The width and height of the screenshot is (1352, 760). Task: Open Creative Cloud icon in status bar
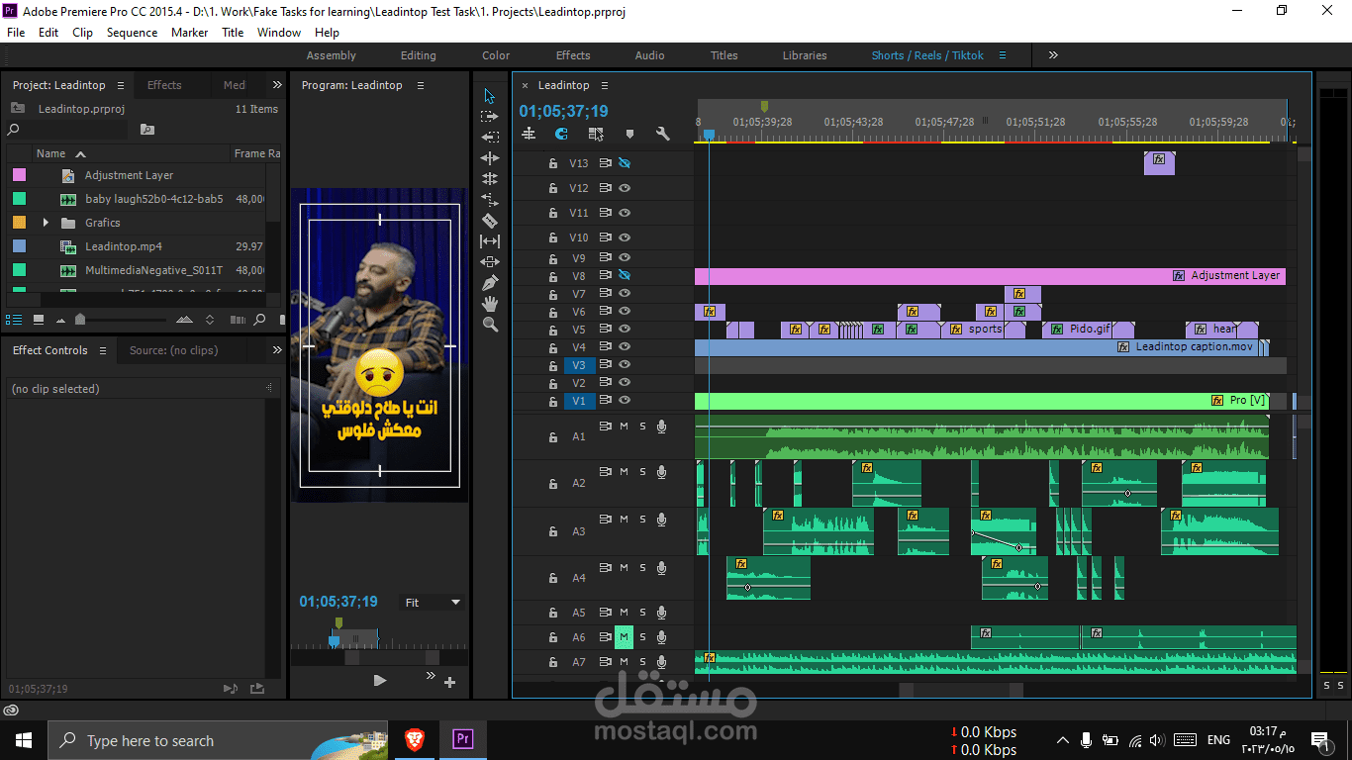point(11,711)
